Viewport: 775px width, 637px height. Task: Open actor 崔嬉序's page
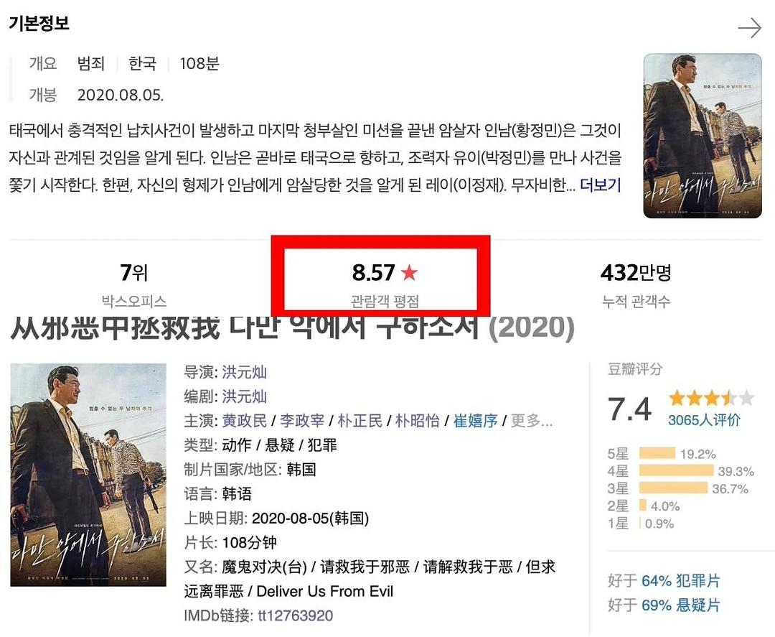(x=475, y=421)
